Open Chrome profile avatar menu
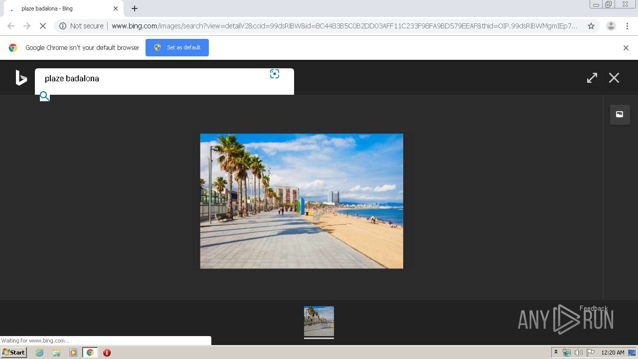The image size is (638, 359). [611, 26]
